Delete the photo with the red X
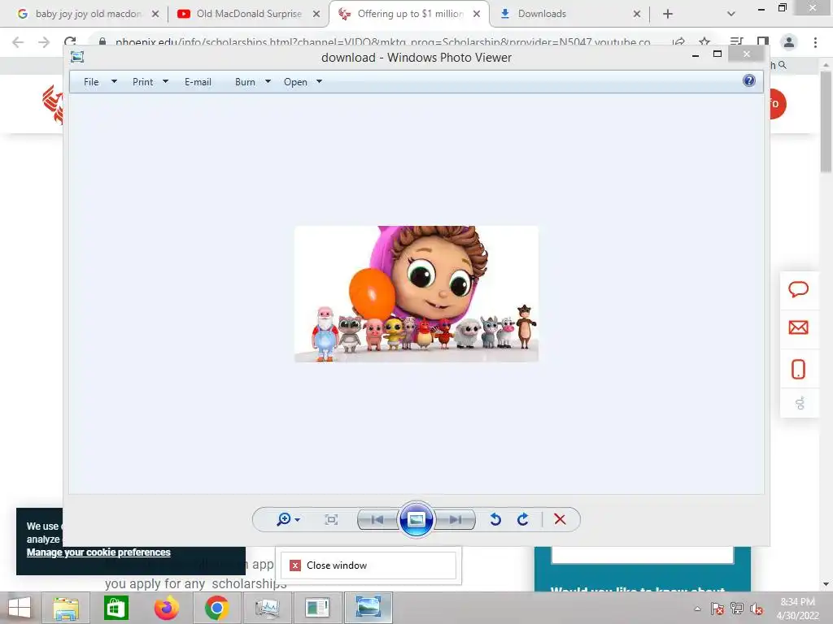This screenshot has height=624, width=833. click(560, 519)
